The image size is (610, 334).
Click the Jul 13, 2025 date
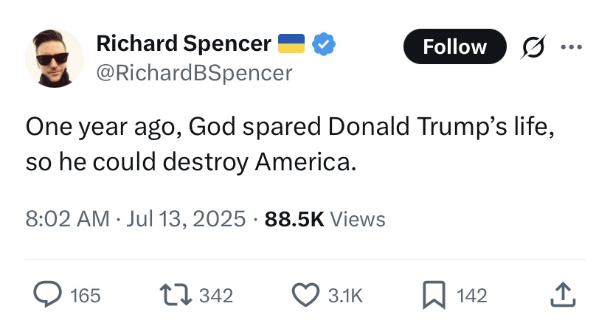(x=186, y=218)
